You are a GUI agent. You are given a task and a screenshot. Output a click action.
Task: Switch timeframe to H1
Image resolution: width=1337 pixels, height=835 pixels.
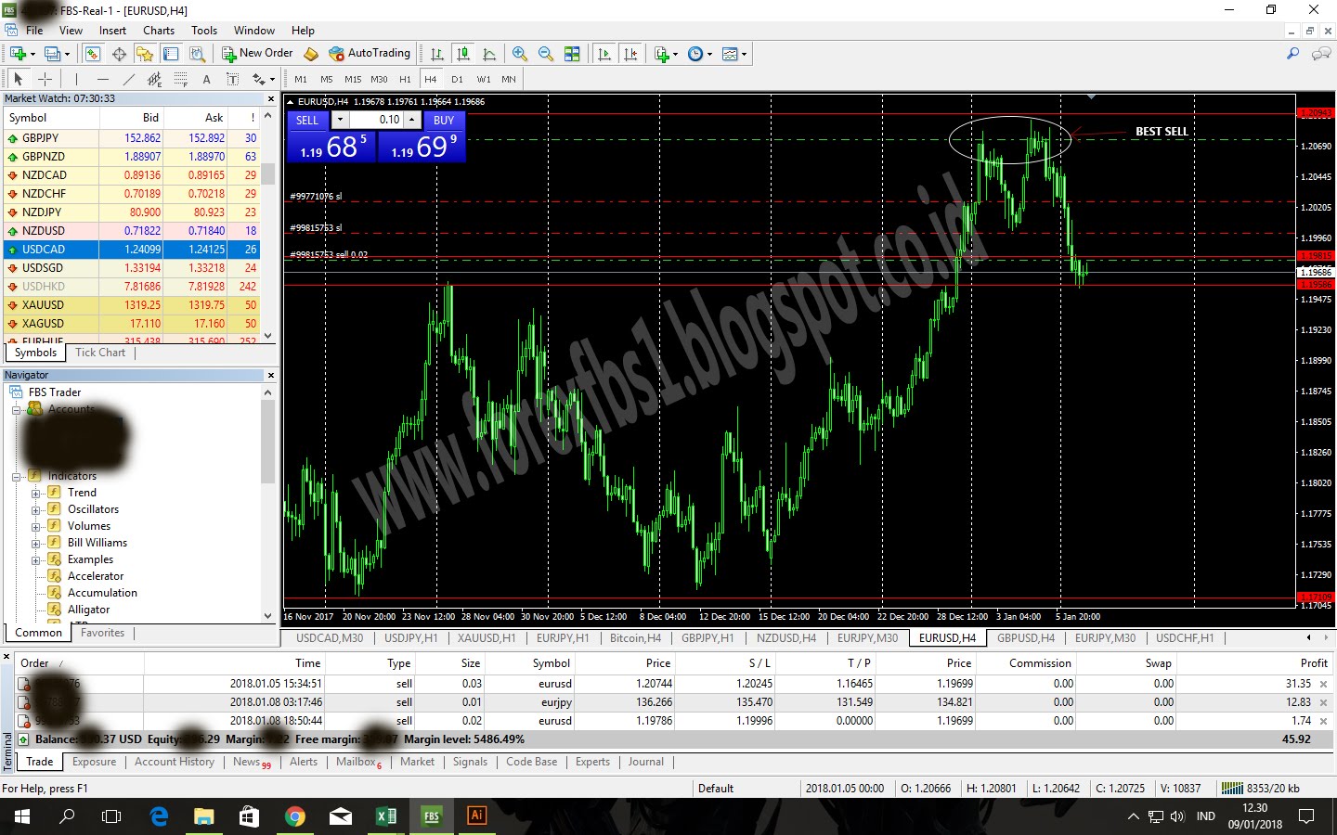(x=405, y=79)
